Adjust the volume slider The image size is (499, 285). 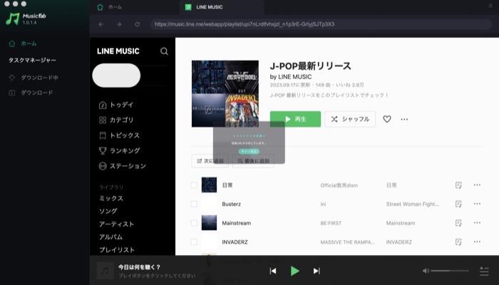[450, 271]
